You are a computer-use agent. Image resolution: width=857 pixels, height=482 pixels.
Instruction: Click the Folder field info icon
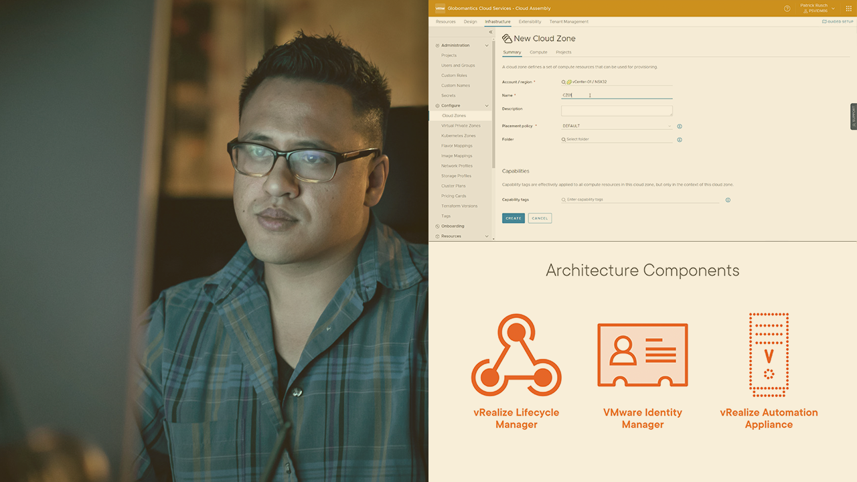tap(680, 140)
